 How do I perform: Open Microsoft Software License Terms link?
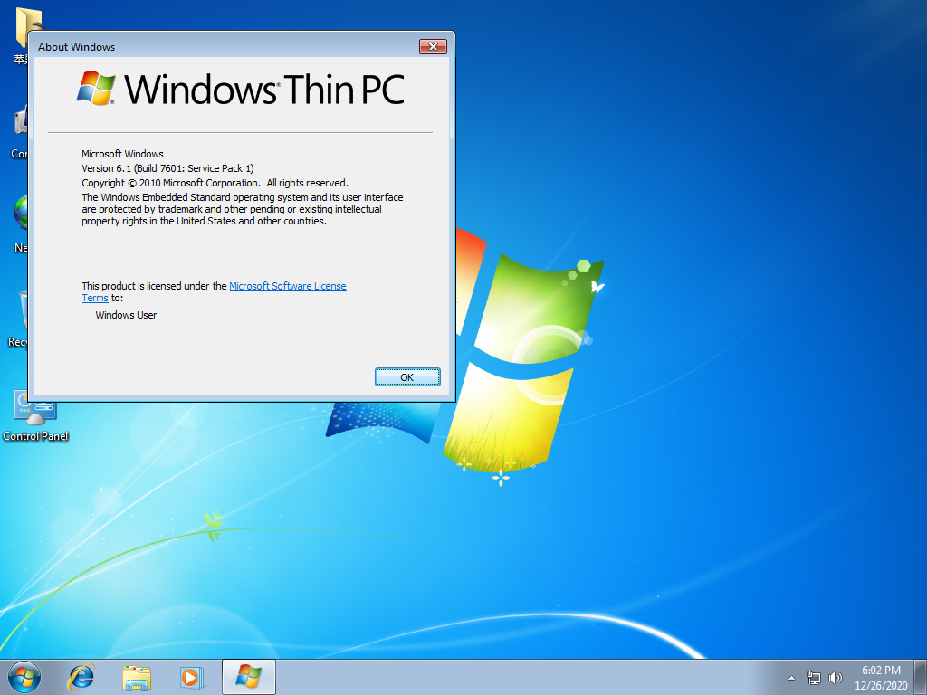[287, 285]
